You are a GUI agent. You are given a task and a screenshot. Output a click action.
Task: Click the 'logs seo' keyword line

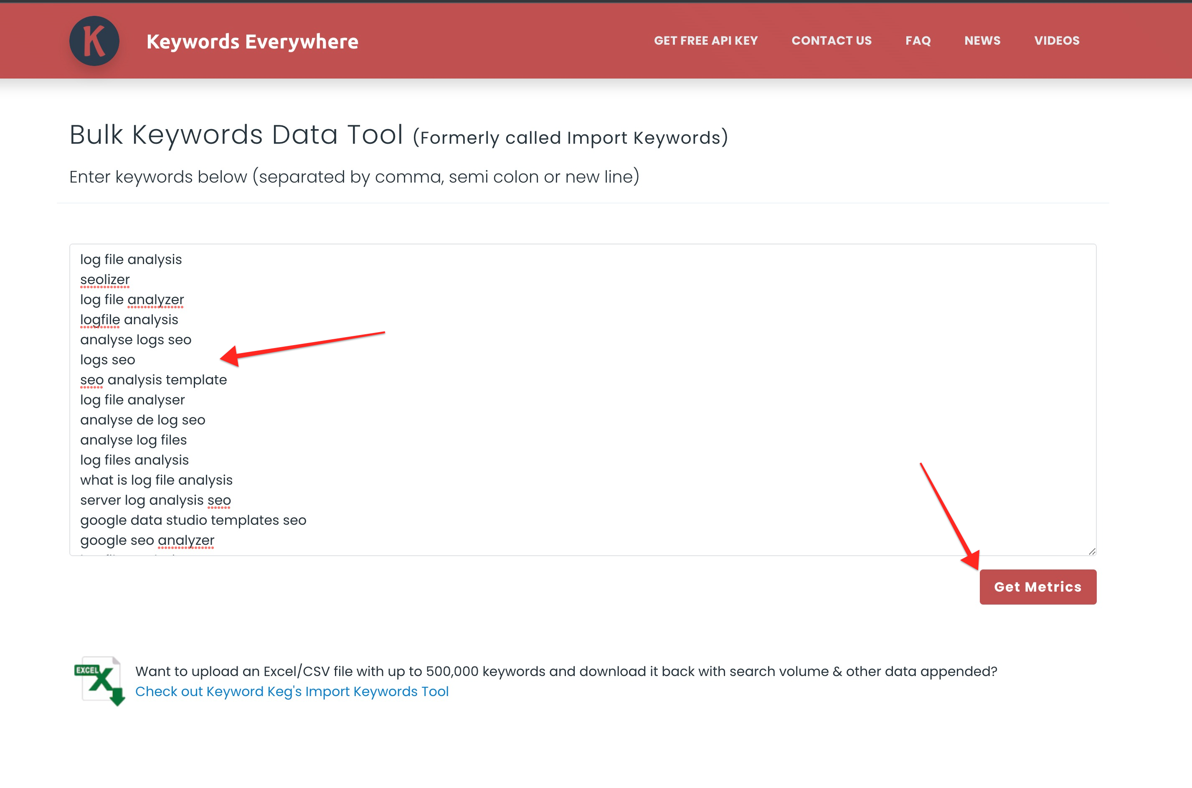[107, 360]
